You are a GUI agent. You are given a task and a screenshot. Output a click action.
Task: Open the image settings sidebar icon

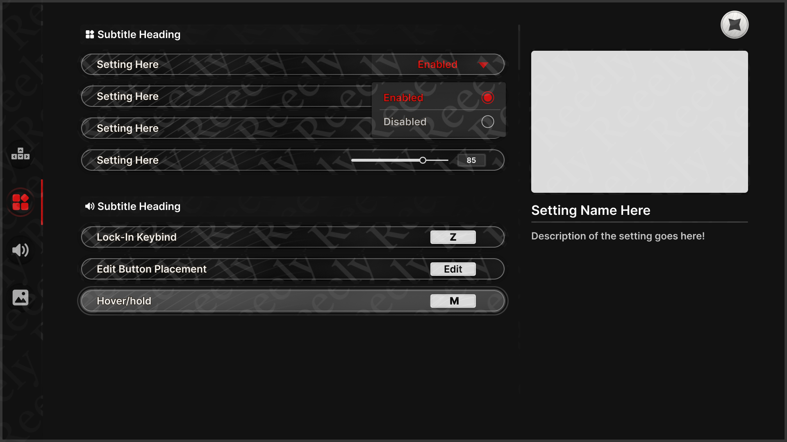20,298
